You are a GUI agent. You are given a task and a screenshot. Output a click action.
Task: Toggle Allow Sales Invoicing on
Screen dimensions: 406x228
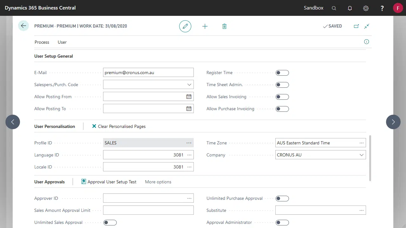pos(282,97)
